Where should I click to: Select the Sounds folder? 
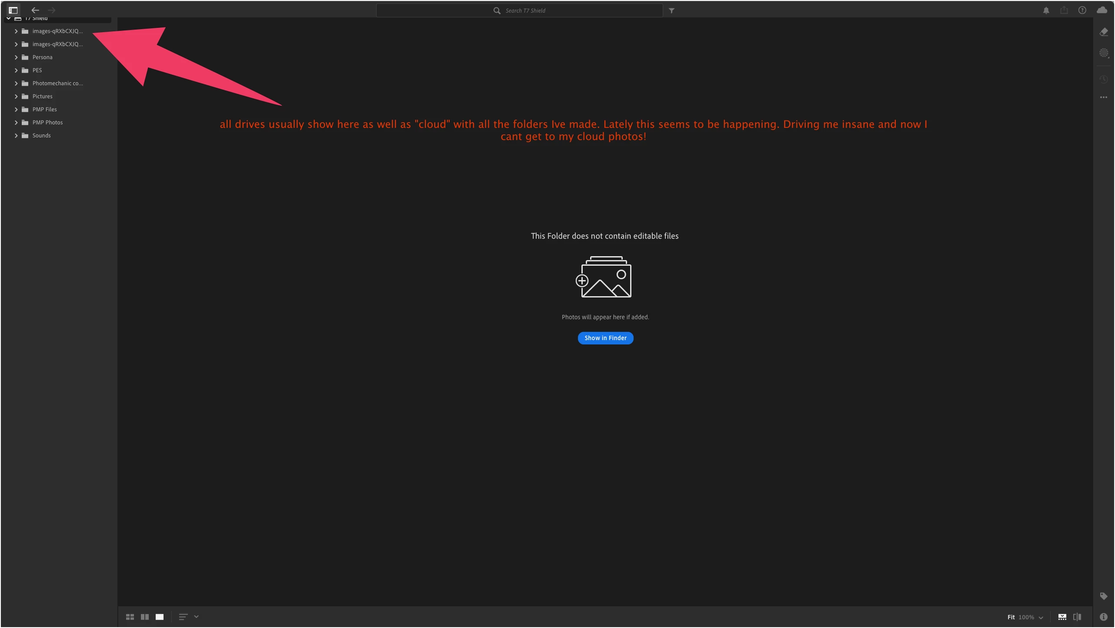click(41, 136)
